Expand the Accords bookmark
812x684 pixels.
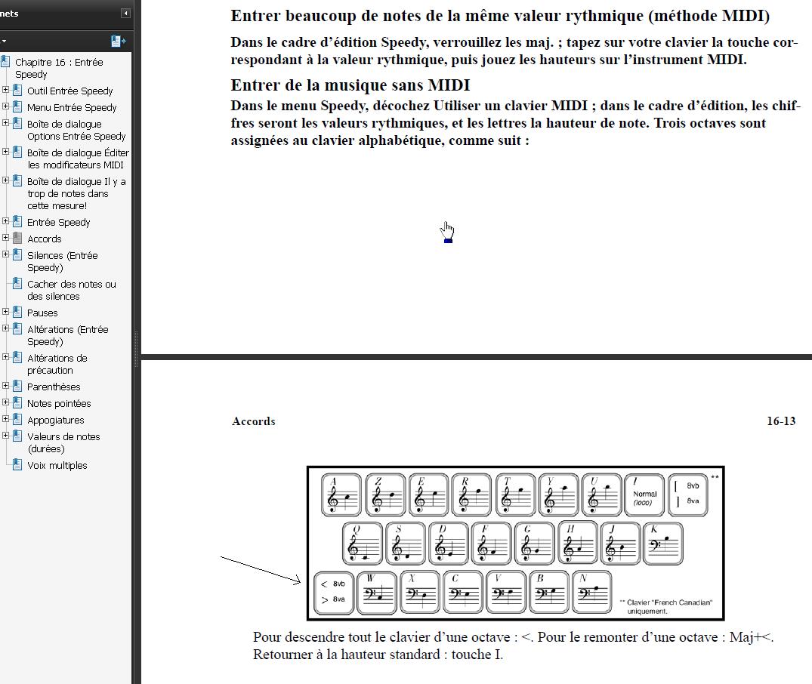pos(7,239)
